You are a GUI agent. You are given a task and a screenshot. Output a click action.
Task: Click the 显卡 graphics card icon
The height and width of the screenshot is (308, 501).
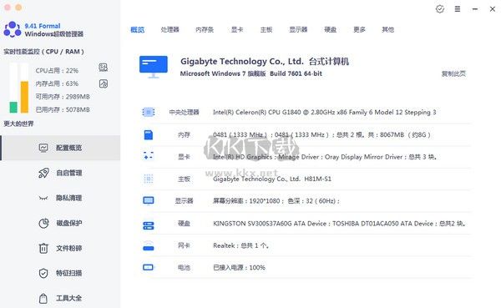click(149, 156)
